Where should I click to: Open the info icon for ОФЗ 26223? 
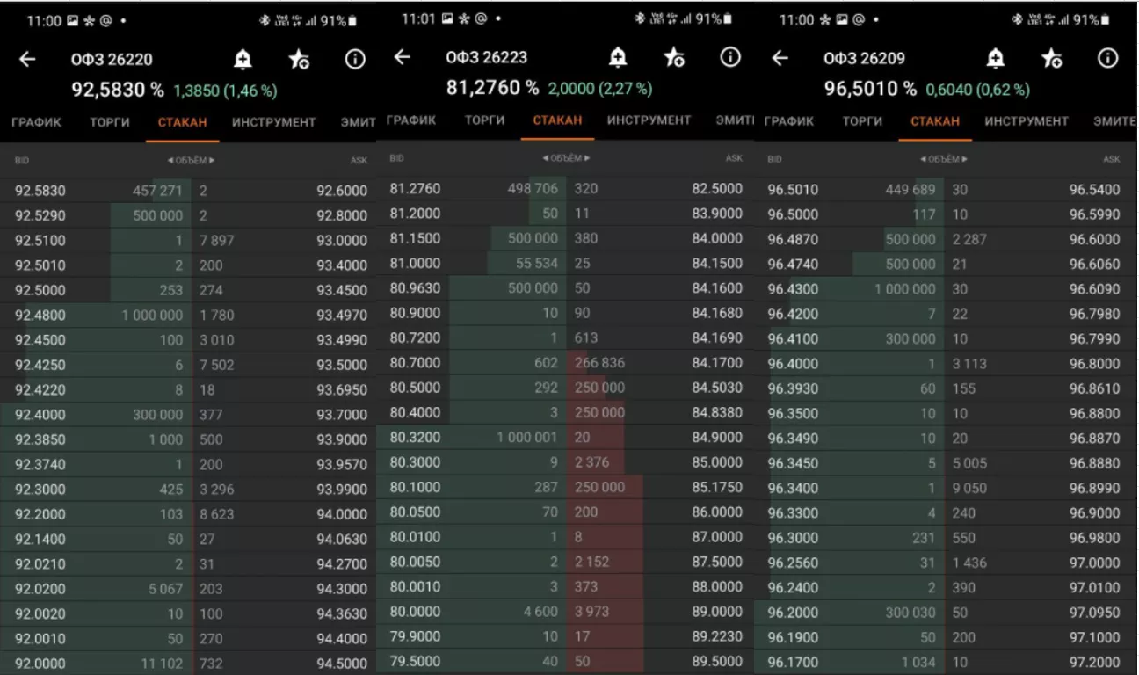730,57
